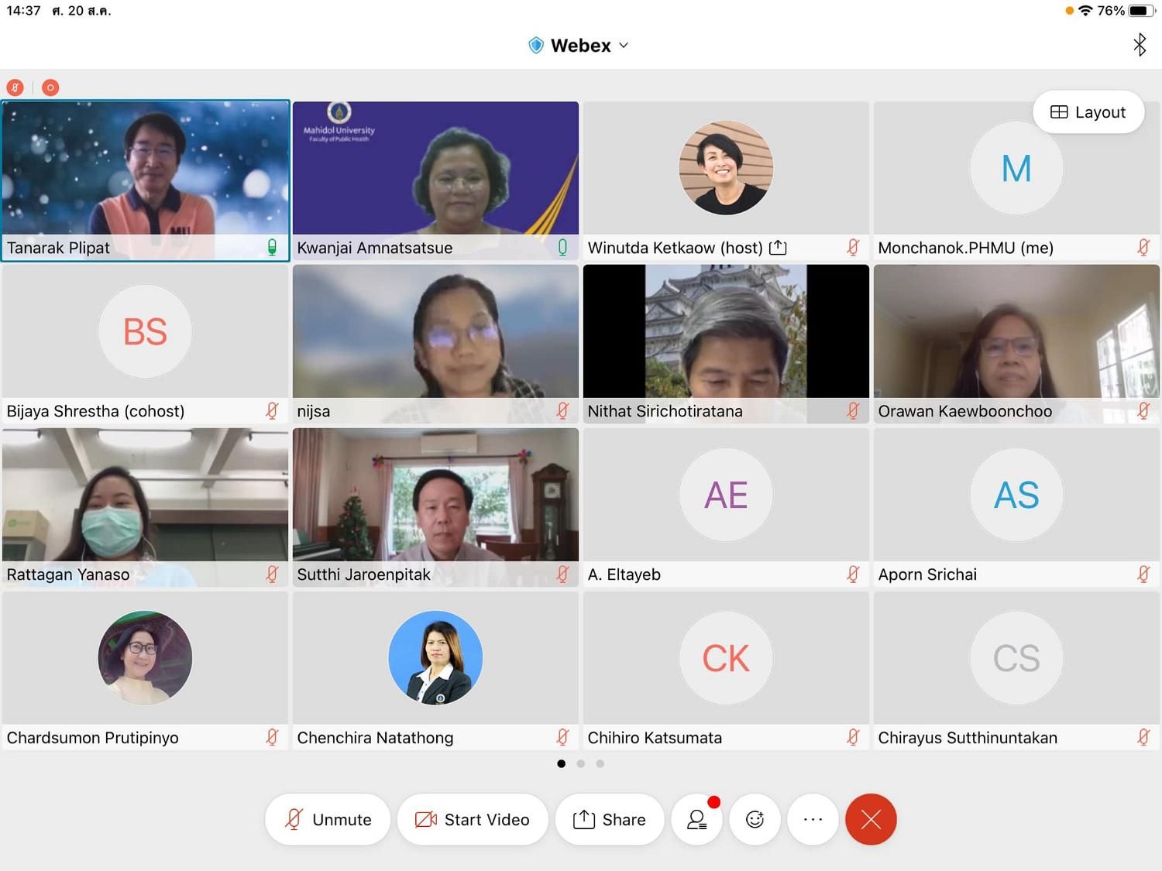Open the three-dot more options menu
The height and width of the screenshot is (871, 1162).
point(813,819)
